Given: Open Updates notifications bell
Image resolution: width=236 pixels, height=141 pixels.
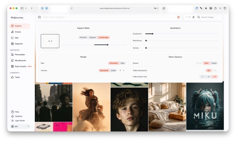Looking at the screenshot, I should click(x=17, y=116).
